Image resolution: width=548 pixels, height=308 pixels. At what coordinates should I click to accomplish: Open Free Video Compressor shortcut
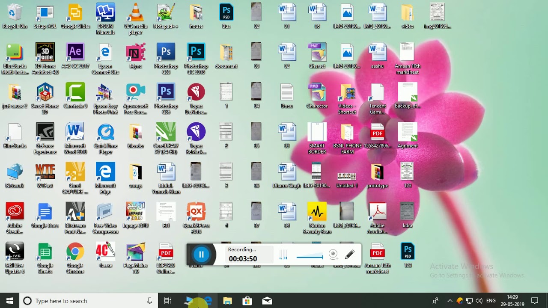tap(105, 218)
